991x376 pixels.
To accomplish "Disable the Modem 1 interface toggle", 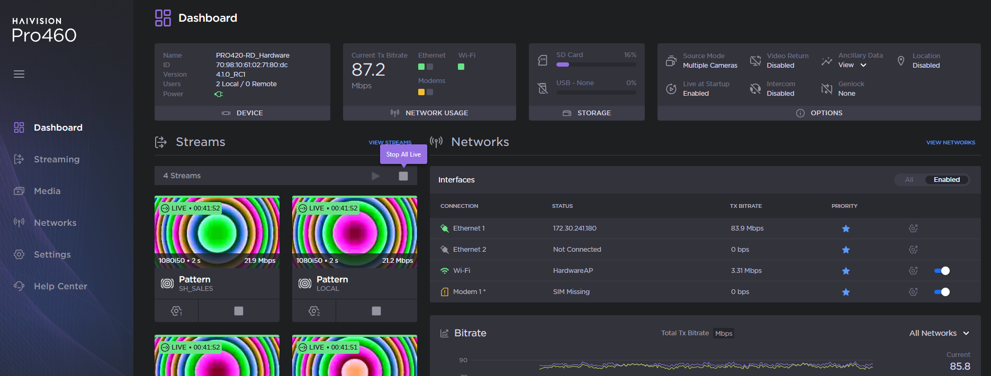I will coord(942,292).
